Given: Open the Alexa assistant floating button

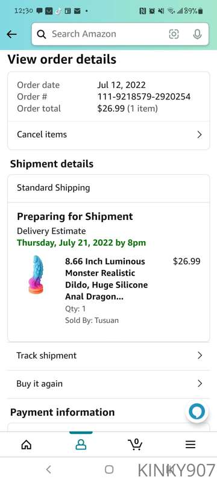Looking at the screenshot, I should tap(197, 412).
